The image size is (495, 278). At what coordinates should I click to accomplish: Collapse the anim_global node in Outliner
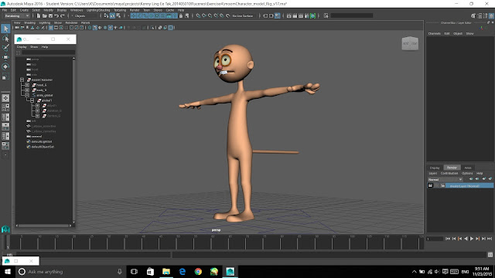27,95
